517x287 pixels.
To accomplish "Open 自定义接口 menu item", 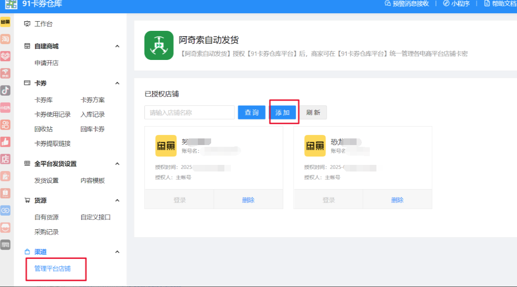I will pyautogui.click(x=96, y=217).
